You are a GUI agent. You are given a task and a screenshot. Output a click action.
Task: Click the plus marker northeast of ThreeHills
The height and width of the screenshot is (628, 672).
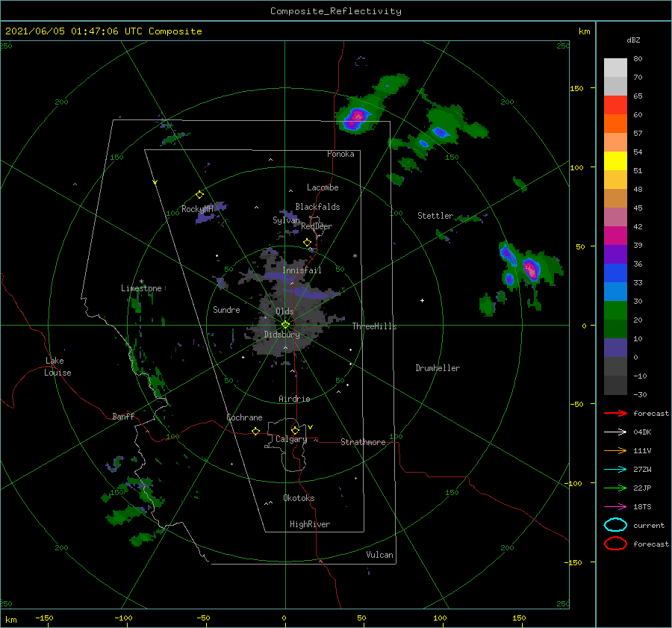(422, 300)
